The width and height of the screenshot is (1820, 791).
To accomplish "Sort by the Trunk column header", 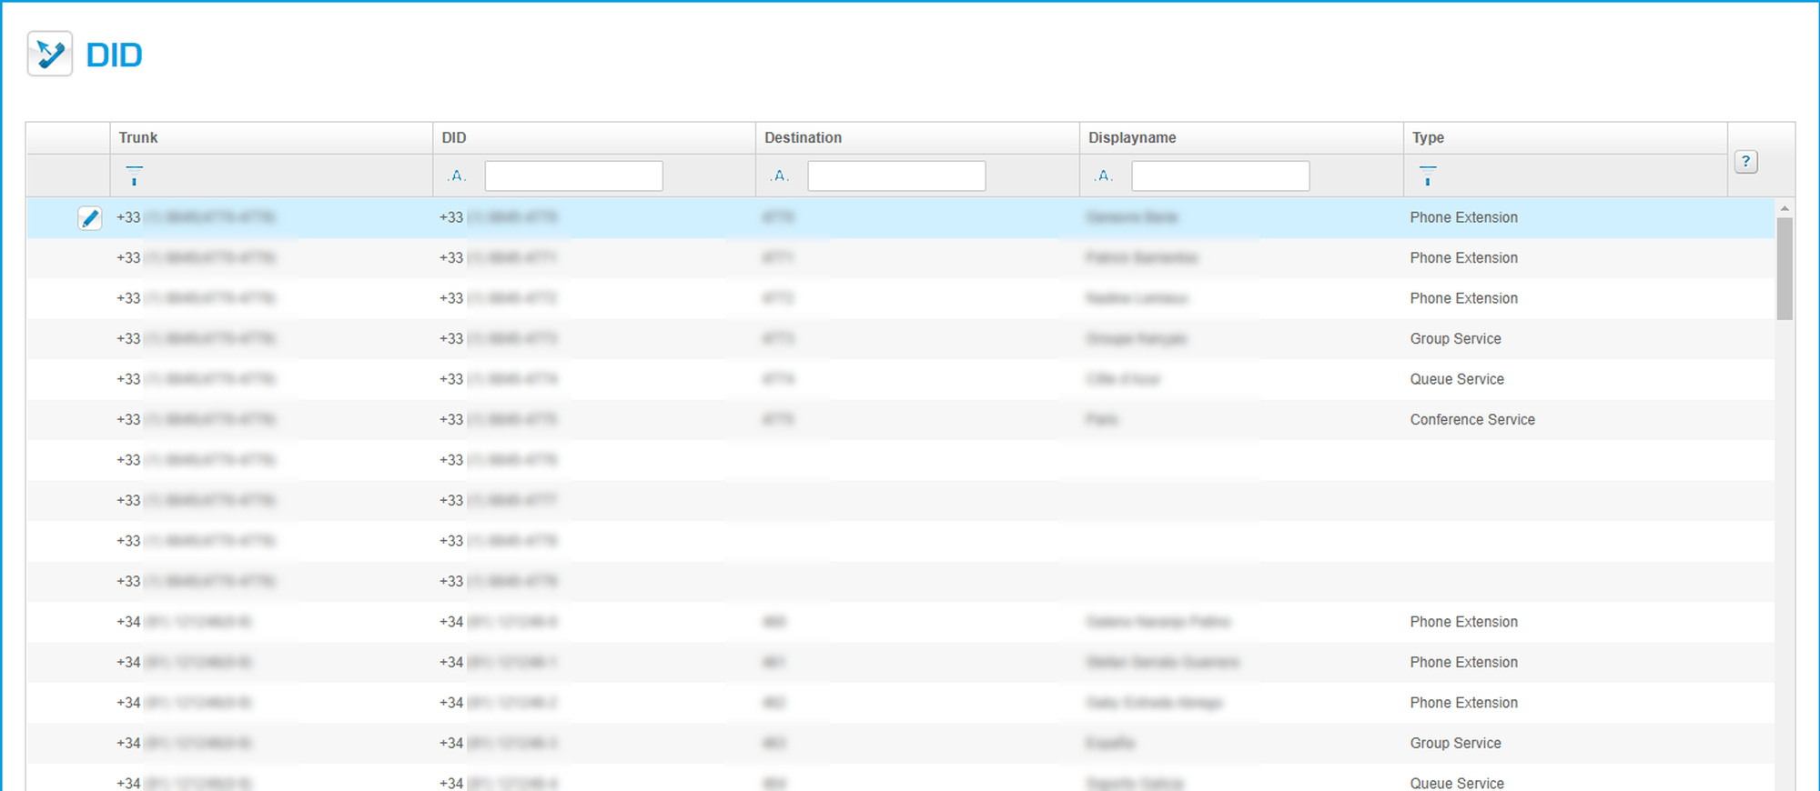I will click(138, 137).
